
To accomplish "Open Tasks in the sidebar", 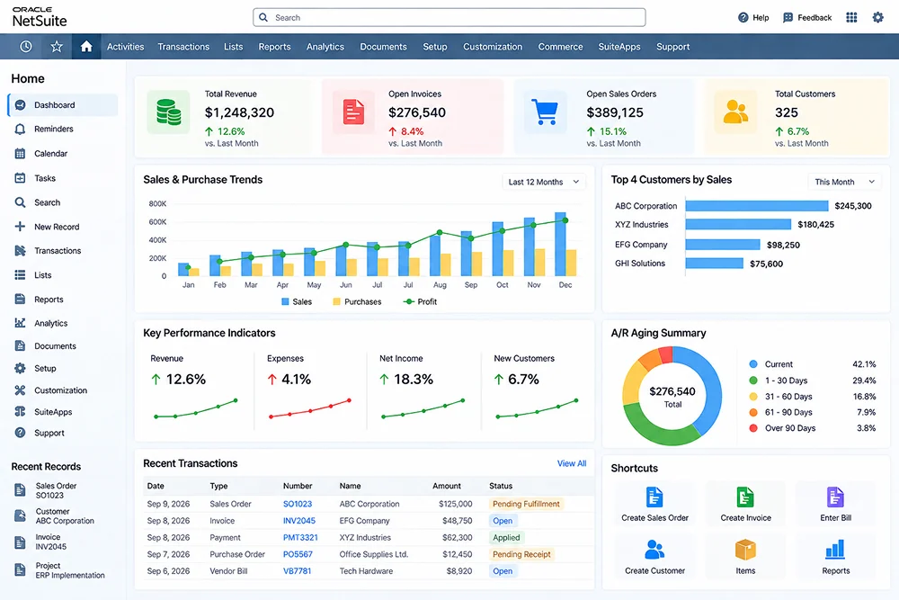I will [x=45, y=178].
